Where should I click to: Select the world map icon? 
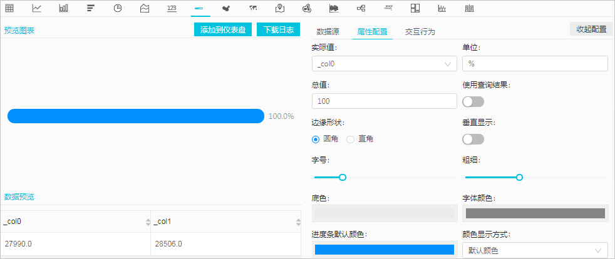tap(253, 8)
